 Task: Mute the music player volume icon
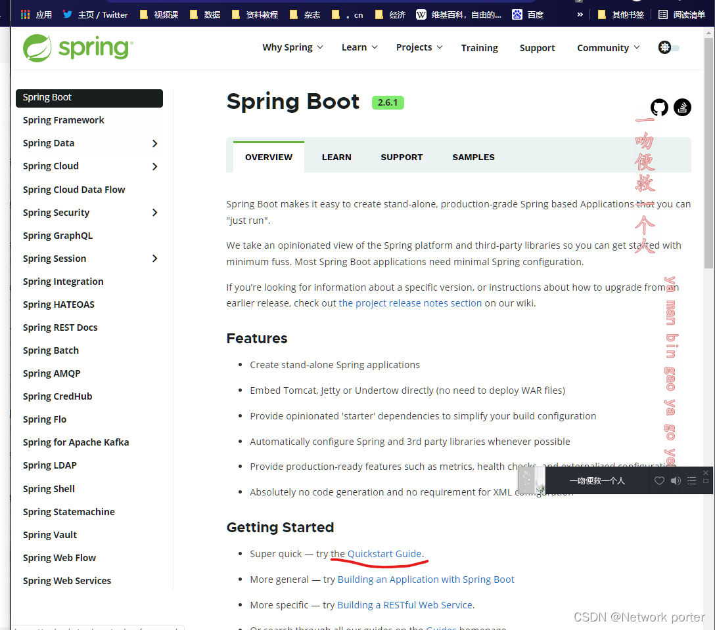coord(676,480)
